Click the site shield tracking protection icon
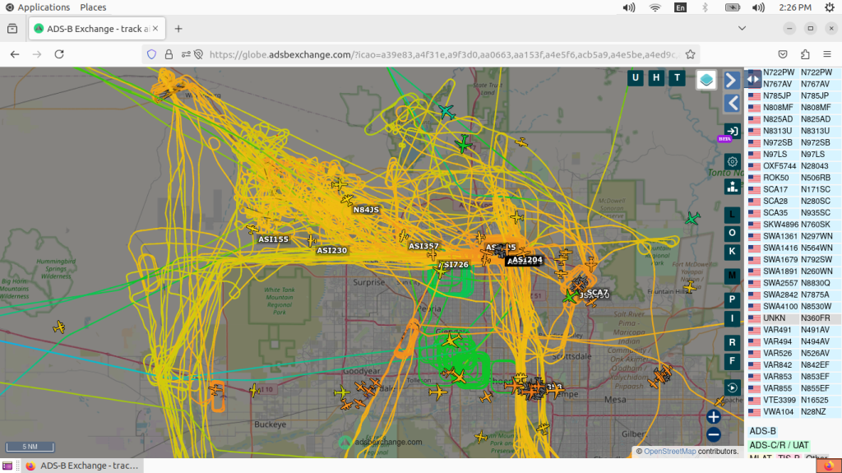The image size is (842, 473). point(151,54)
